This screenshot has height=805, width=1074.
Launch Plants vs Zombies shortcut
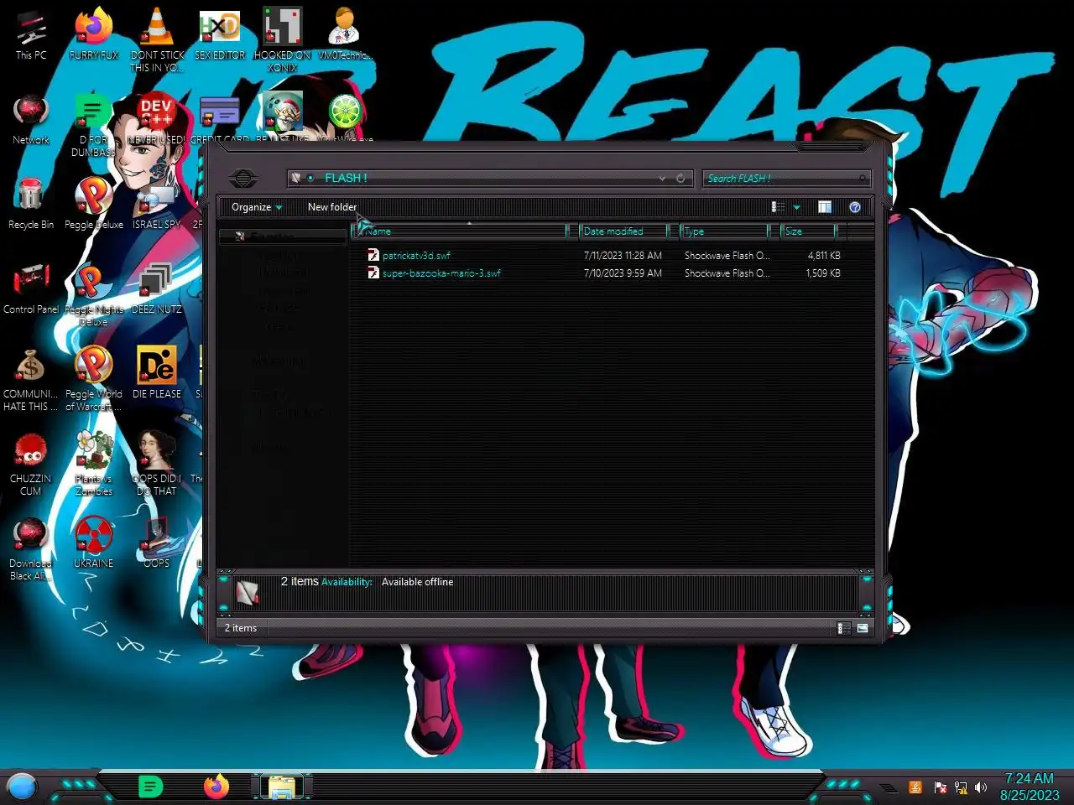click(x=93, y=465)
